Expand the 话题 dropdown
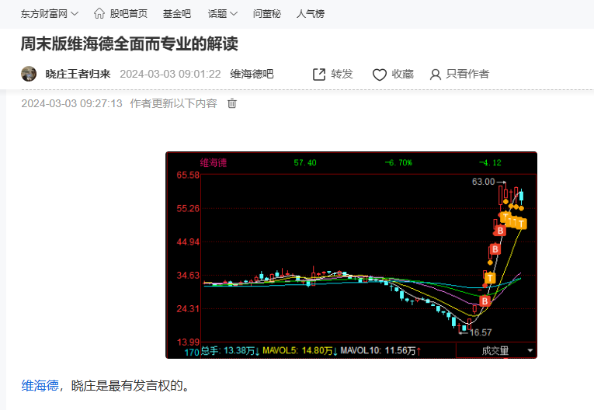The image size is (594, 410). pyautogui.click(x=222, y=14)
